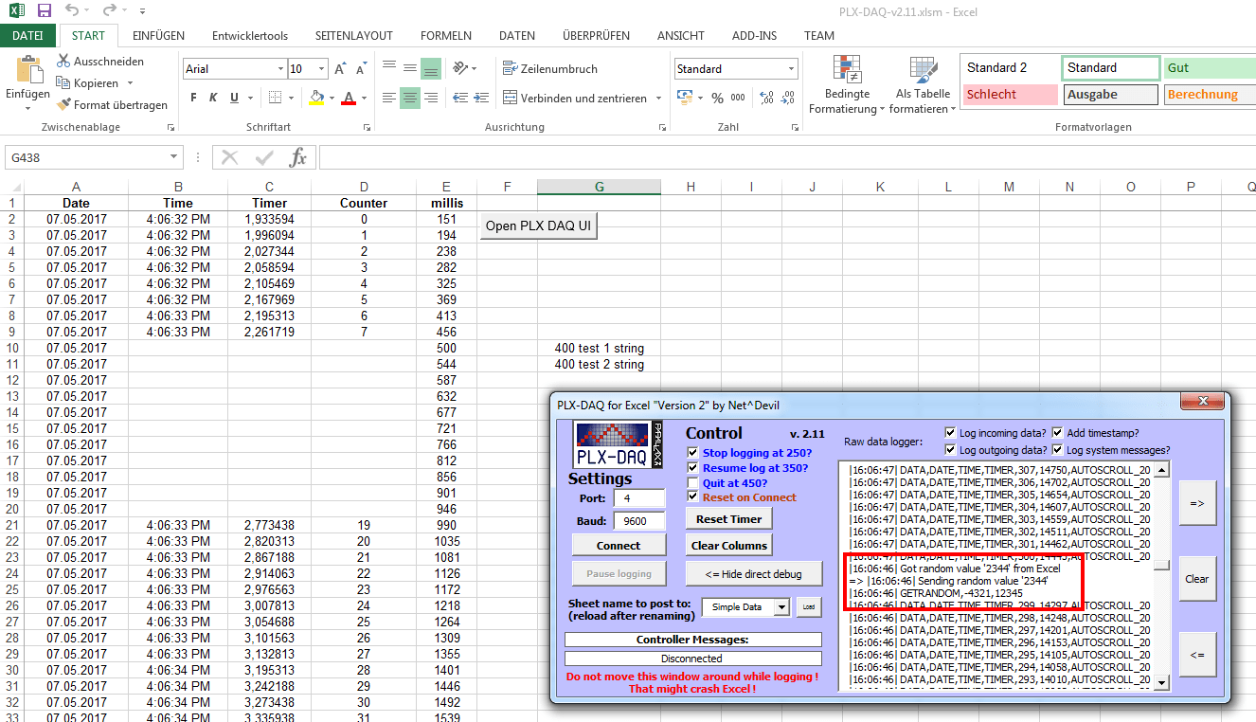
Task: Uncheck 'Stop logging at 250?' option
Action: tap(693, 453)
